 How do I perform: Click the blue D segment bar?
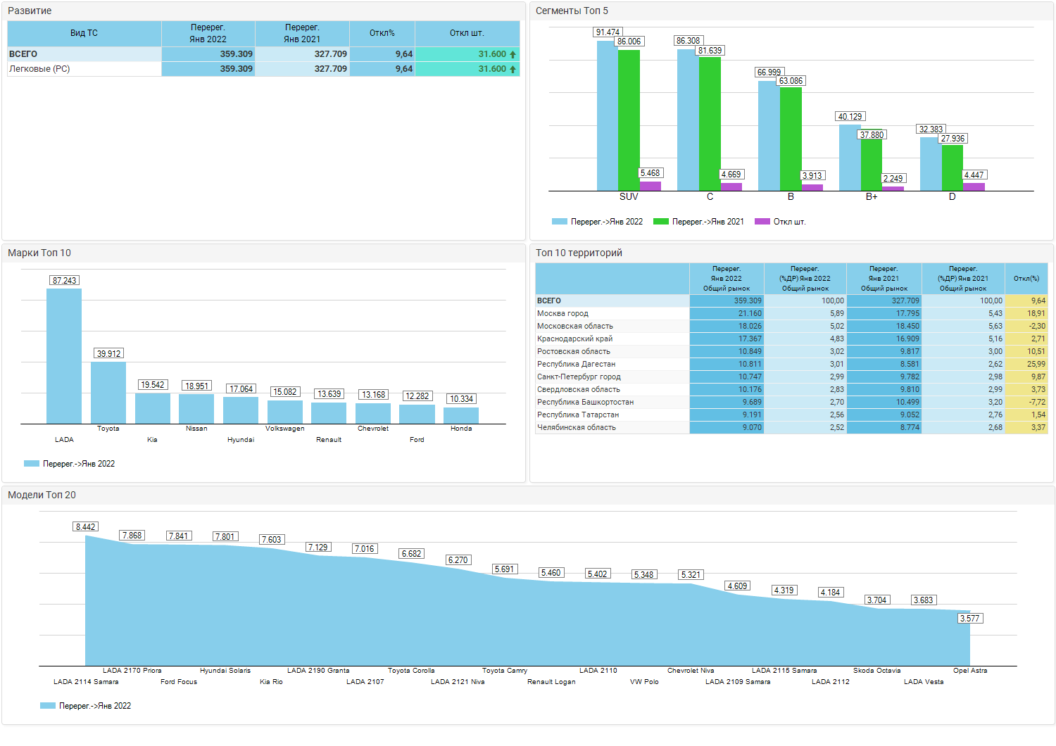(x=931, y=164)
